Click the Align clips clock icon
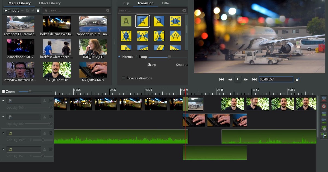Screen dimensions: 328x172 pyautogui.click(x=324, y=128)
